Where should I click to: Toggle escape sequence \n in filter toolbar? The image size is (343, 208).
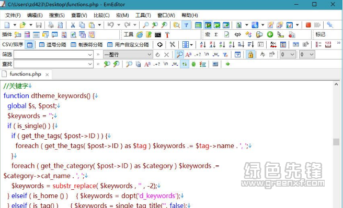coord(207,54)
